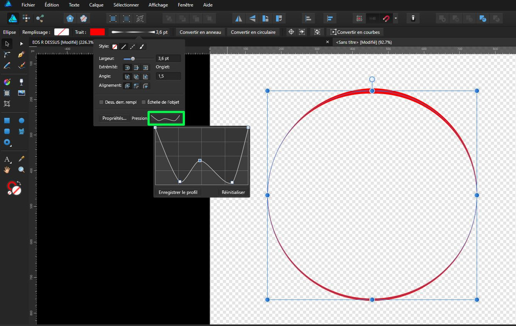This screenshot has width=516, height=326.
Task: Select the Pencil tool
Action: pos(7,66)
